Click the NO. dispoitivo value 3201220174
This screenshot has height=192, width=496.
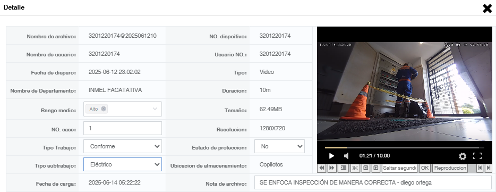[x=275, y=36]
